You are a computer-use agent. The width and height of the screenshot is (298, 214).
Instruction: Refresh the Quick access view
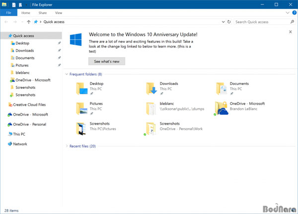tap(229, 22)
